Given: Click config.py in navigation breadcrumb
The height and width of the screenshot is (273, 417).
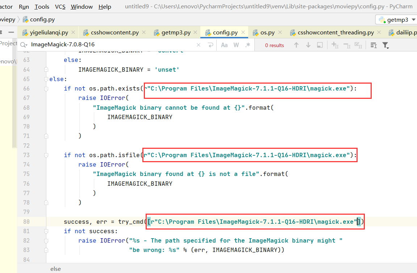Looking at the screenshot, I should coord(39,20).
